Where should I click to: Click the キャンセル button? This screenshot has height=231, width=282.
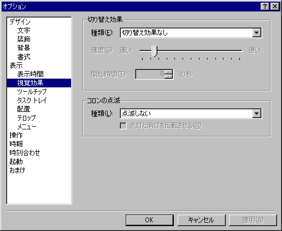click(x=202, y=220)
